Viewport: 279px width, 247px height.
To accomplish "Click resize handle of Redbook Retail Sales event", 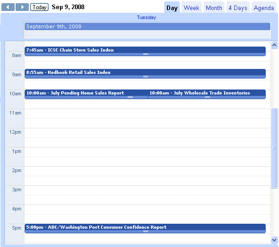I will point(145,77).
